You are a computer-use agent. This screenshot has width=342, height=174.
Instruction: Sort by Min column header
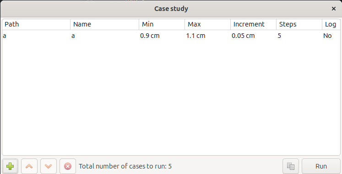tap(162, 24)
